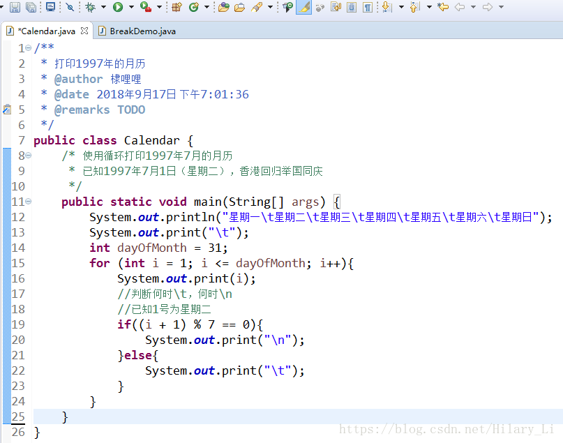This screenshot has height=443, width=563.
Task: Click 'main' method name on line 11
Action: click(208, 202)
